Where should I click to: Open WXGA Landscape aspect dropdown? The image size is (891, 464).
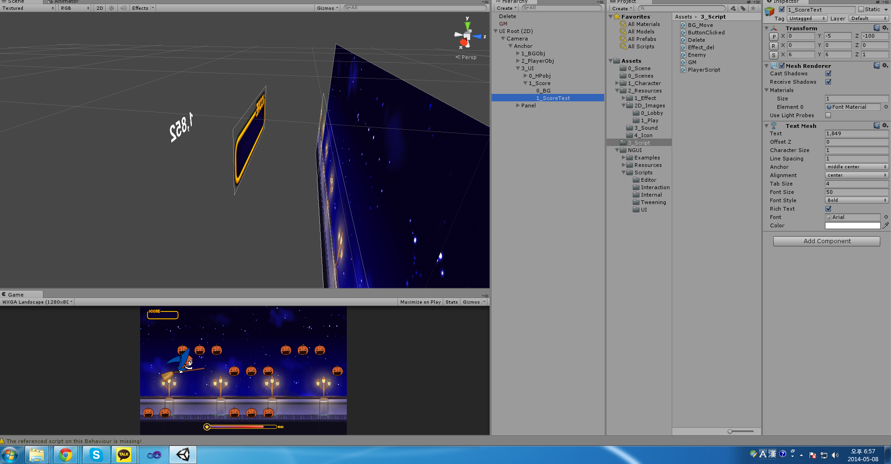[37, 302]
